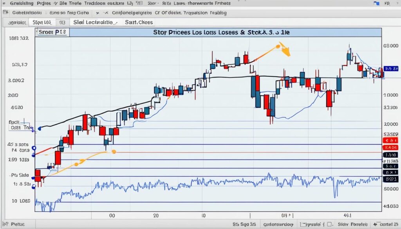Click the 20 tick label on the time axis

156,216
